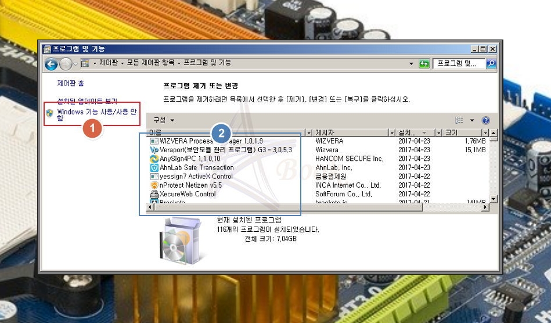The height and width of the screenshot is (323, 551).
Task: Select yessign7 ActiveX Control entry
Action: point(196,176)
